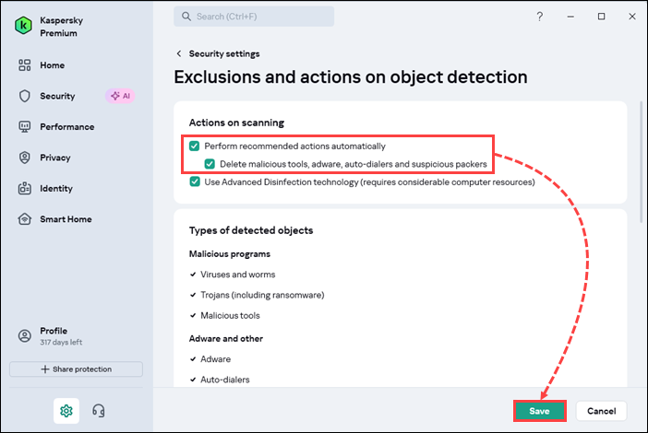
Task: Open the Privacy section icon
Action: click(x=25, y=158)
